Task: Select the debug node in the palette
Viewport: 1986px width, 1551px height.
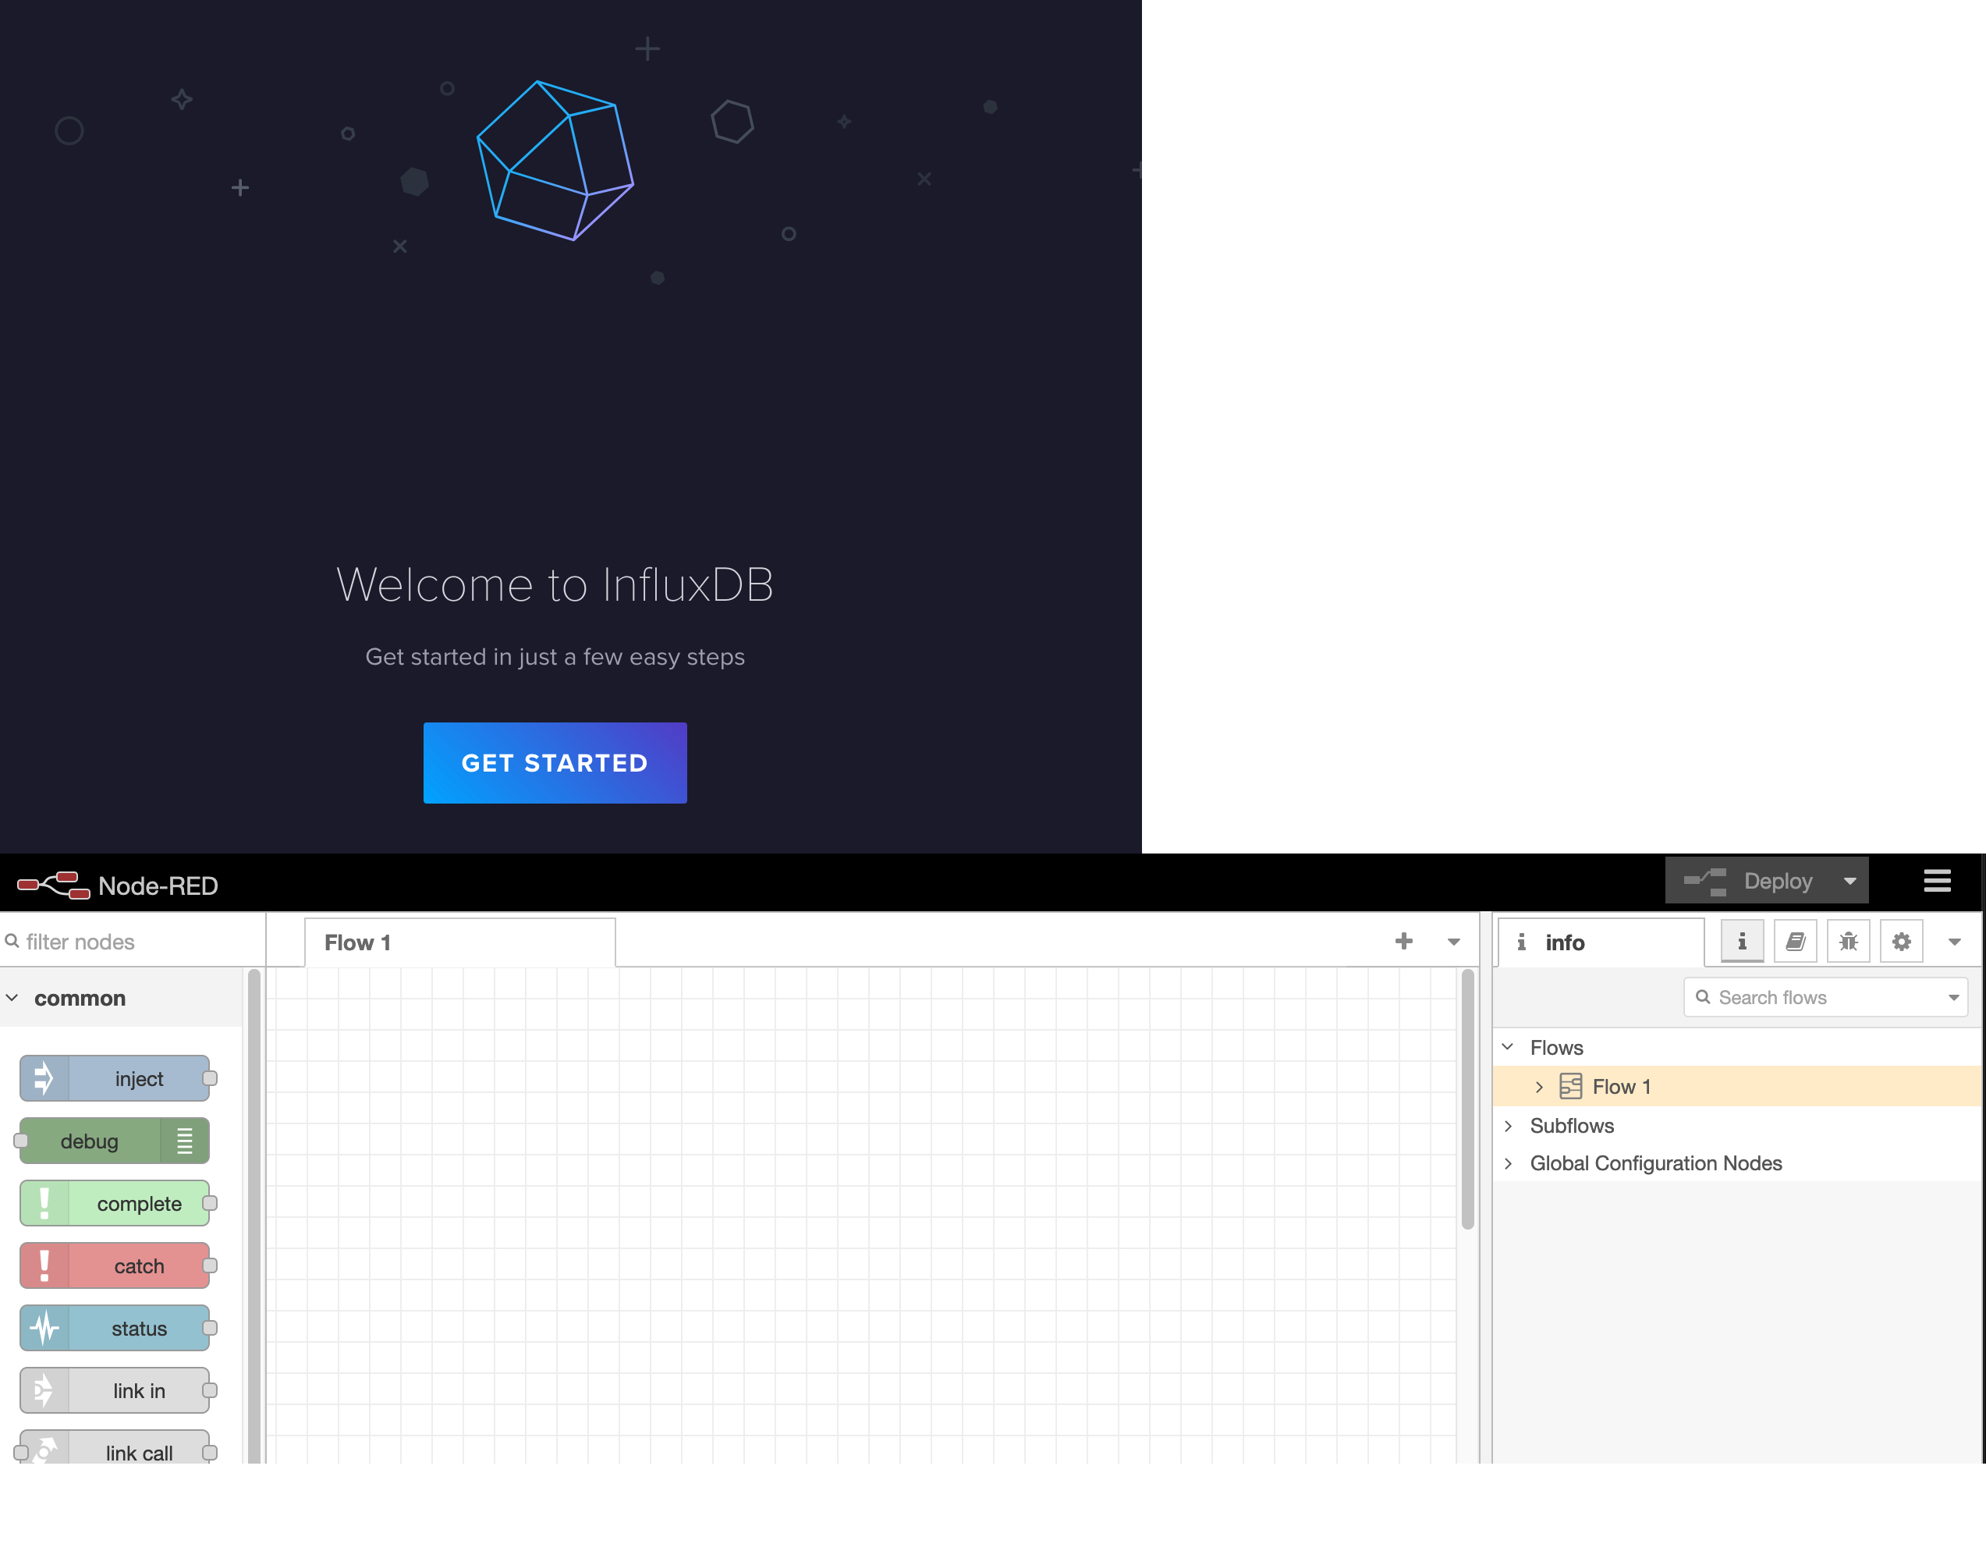Action: [x=115, y=1141]
